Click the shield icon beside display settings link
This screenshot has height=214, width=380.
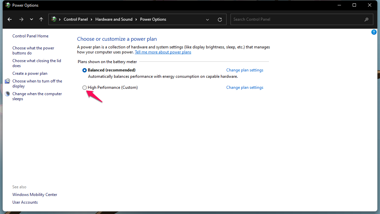click(7, 81)
